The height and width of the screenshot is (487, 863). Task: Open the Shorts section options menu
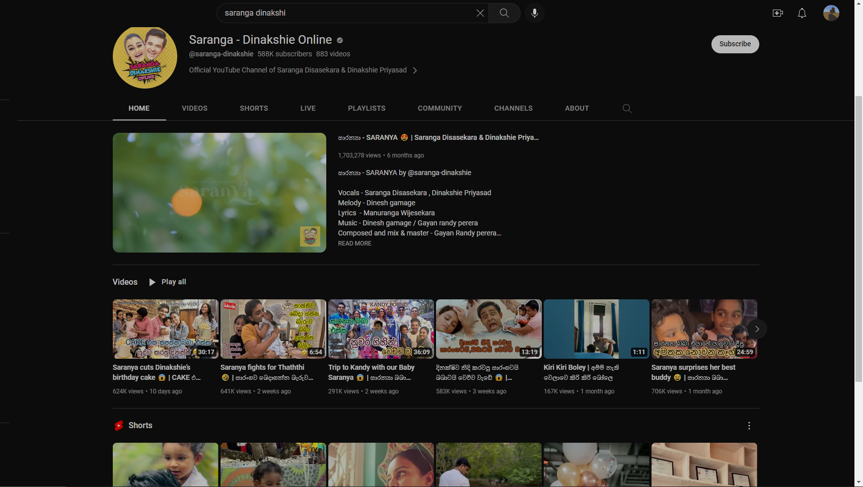tap(749, 426)
